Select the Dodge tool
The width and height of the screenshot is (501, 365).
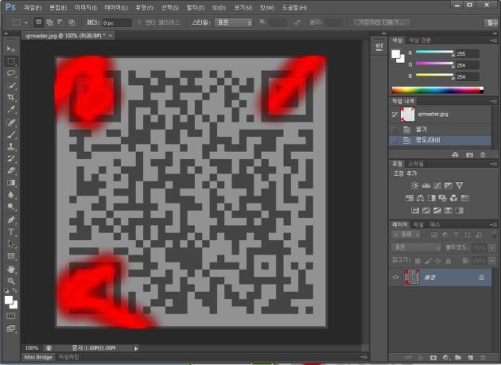pos(11,208)
